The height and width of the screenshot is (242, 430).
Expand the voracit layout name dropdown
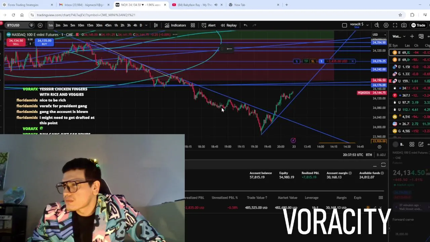click(367, 25)
